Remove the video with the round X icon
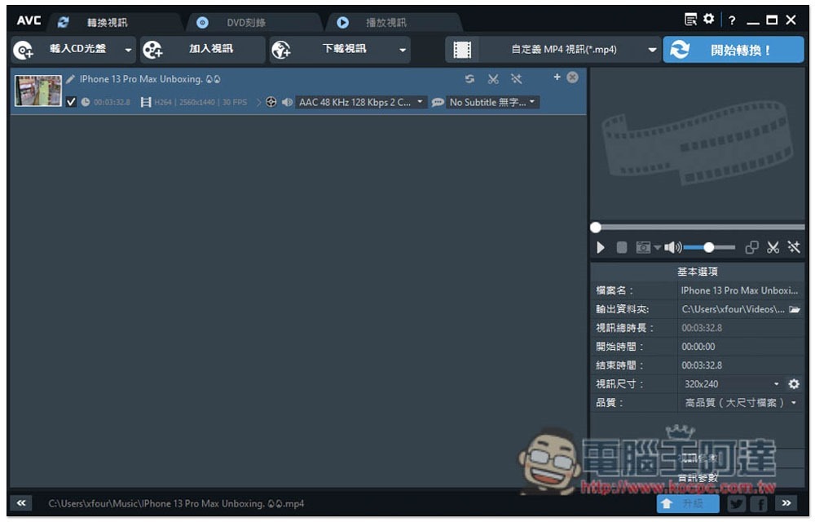The height and width of the screenshot is (522, 815). coord(572,77)
